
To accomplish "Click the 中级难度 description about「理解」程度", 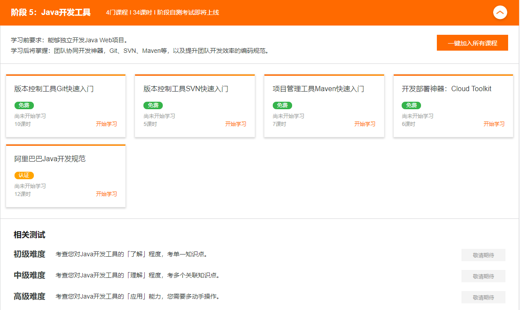I will [138, 275].
